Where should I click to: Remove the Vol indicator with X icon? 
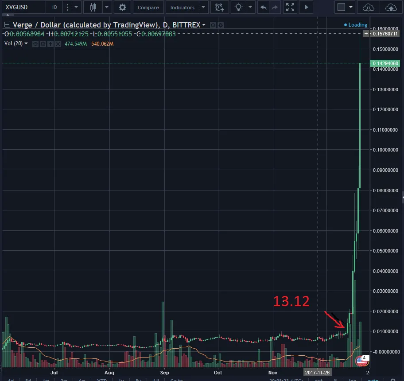tap(58, 44)
